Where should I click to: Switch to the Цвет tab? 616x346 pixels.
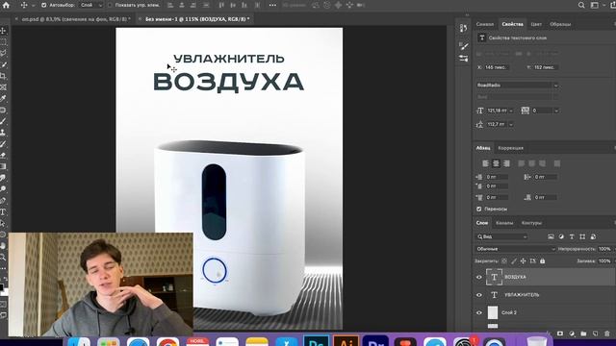[x=536, y=24]
